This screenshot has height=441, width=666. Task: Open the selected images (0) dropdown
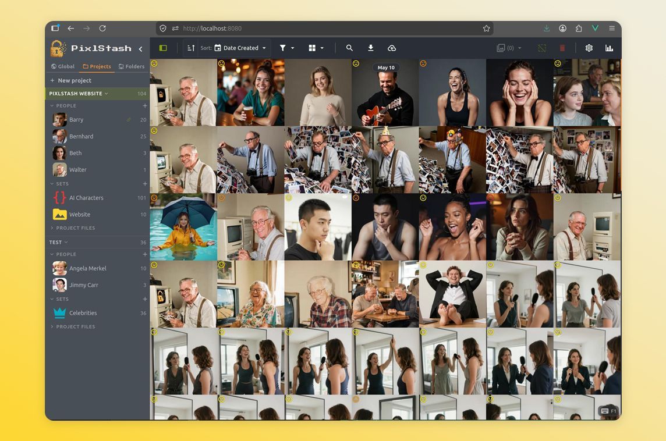(509, 48)
